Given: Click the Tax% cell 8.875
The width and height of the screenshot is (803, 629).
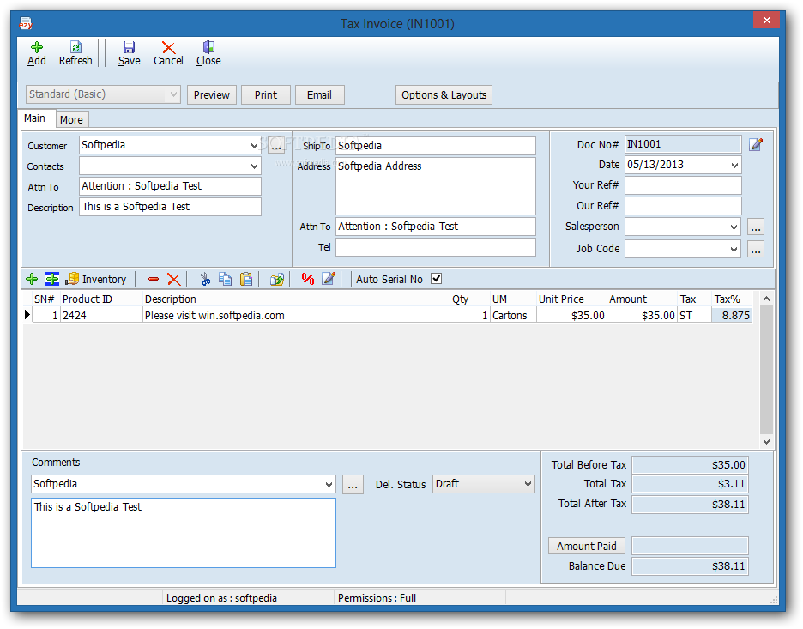Looking at the screenshot, I should [732, 316].
